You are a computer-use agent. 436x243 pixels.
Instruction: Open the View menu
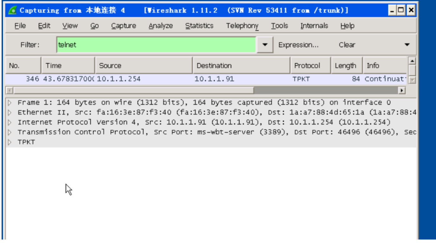70,26
